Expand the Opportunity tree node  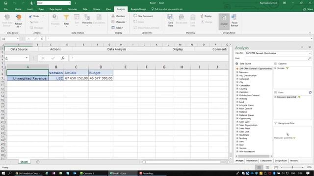point(237,118)
